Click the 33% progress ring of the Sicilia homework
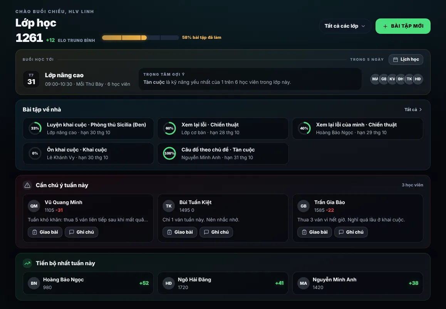 35,128
